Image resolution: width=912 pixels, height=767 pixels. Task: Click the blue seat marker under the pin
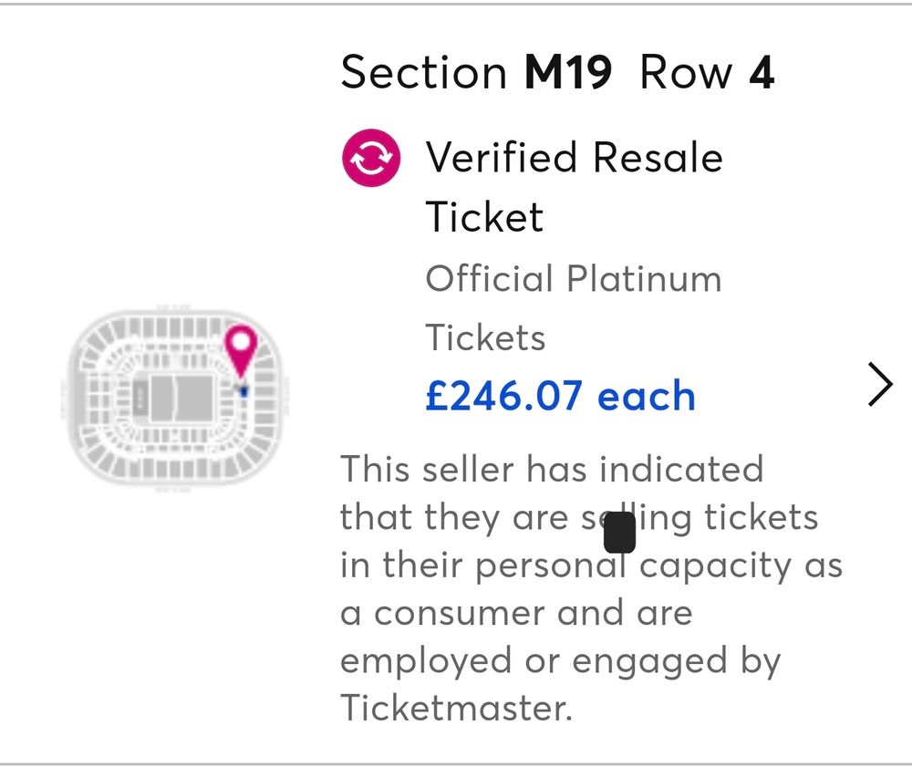[x=244, y=391]
